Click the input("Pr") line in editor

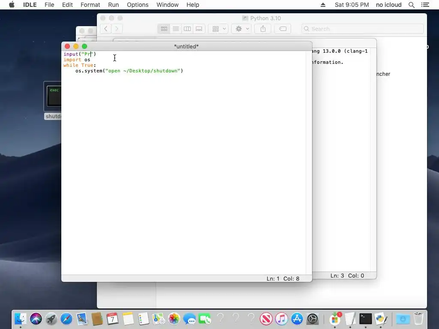tap(80, 54)
